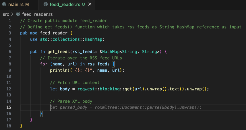
Task: Click the Rust file icon in breadcrumb
Action: (x=18, y=14)
